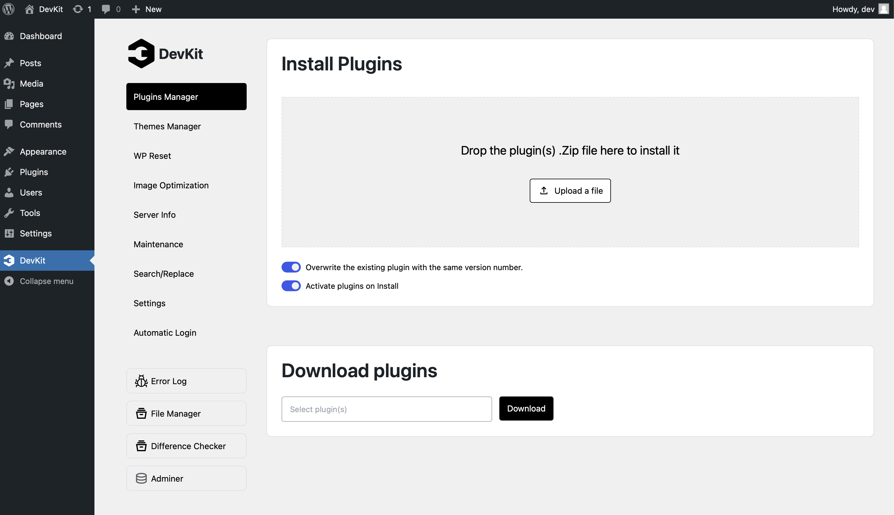894x515 pixels.
Task: Open Plugins menu item in WordPress sidebar
Action: coord(47,172)
